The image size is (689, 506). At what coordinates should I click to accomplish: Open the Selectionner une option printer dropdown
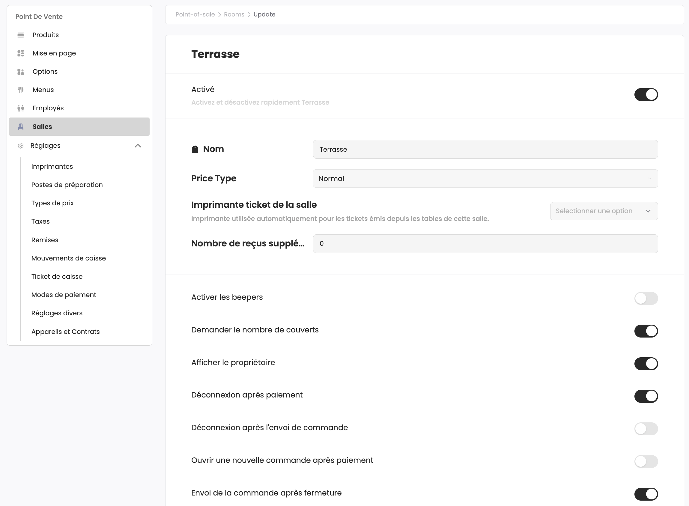[604, 211]
